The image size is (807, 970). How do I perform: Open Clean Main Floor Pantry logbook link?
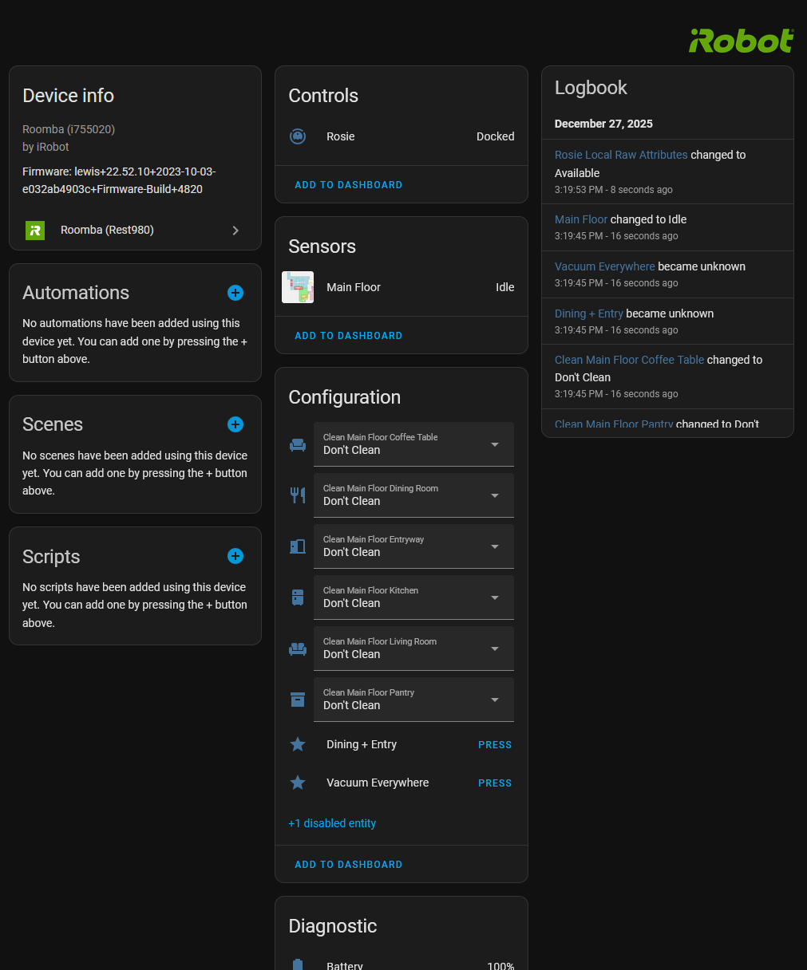[x=614, y=424]
